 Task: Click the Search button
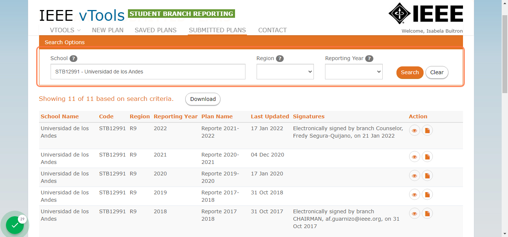tap(410, 72)
